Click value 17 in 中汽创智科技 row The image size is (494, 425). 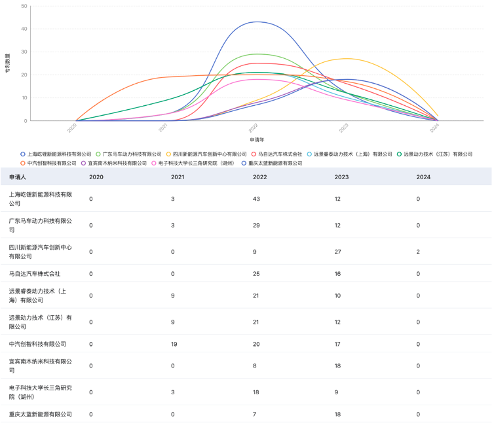tap(337, 344)
